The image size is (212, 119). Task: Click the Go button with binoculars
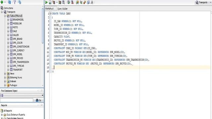pyautogui.click(x=38, y=100)
